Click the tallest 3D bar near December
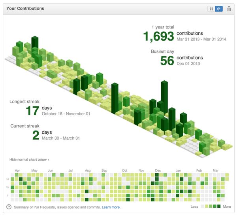The image size is (237, 216). pos(164,97)
